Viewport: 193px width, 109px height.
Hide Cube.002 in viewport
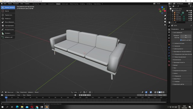point(189,19)
